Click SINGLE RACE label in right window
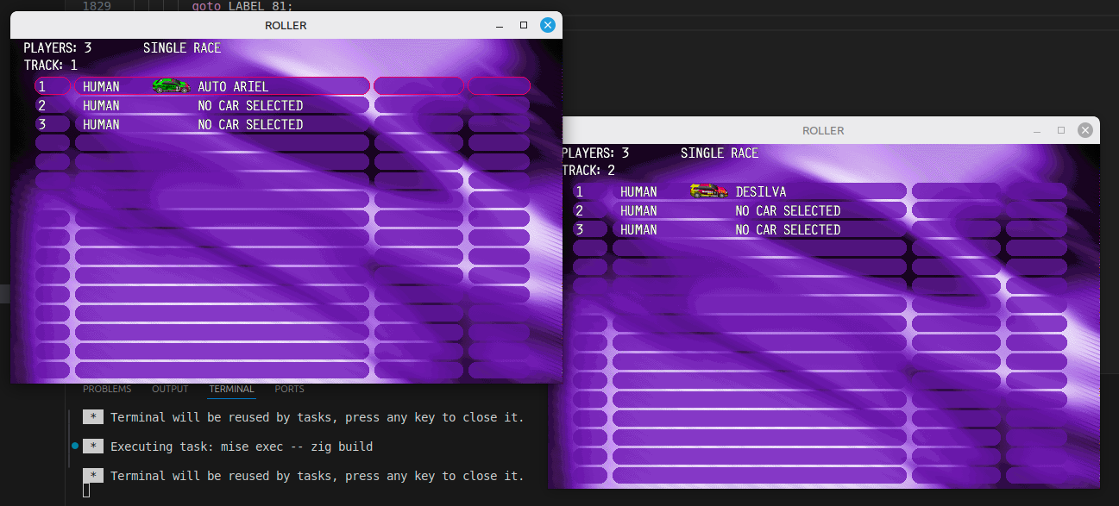Image resolution: width=1119 pixels, height=506 pixels. coord(720,153)
